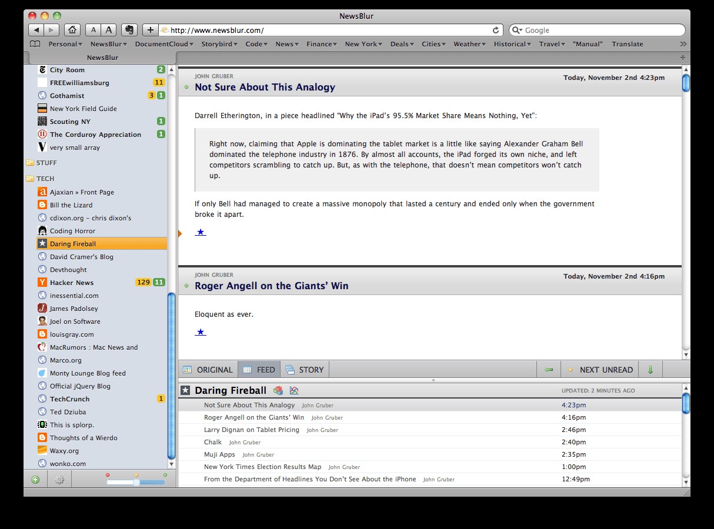
Task: Reload the page using the address bar arrow
Action: (x=496, y=30)
